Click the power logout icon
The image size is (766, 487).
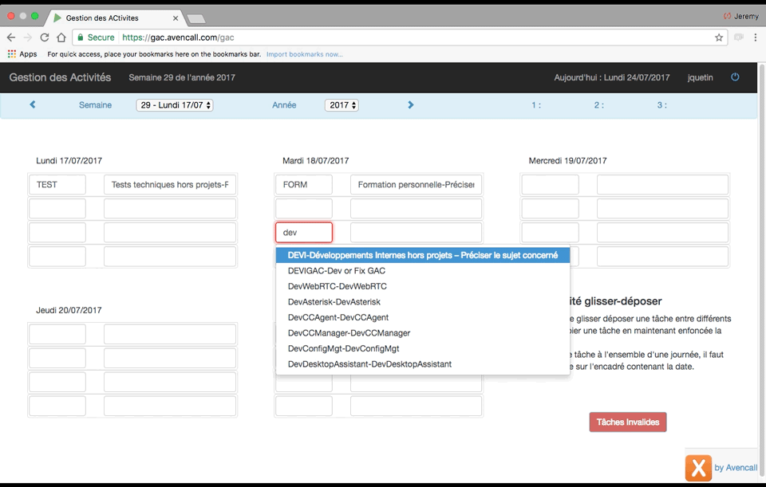[735, 77]
